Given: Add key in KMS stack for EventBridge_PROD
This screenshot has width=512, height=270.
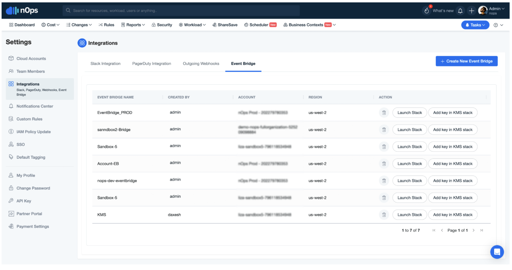Looking at the screenshot, I should coord(453,113).
